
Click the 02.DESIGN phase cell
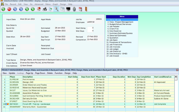click(x=16, y=82)
